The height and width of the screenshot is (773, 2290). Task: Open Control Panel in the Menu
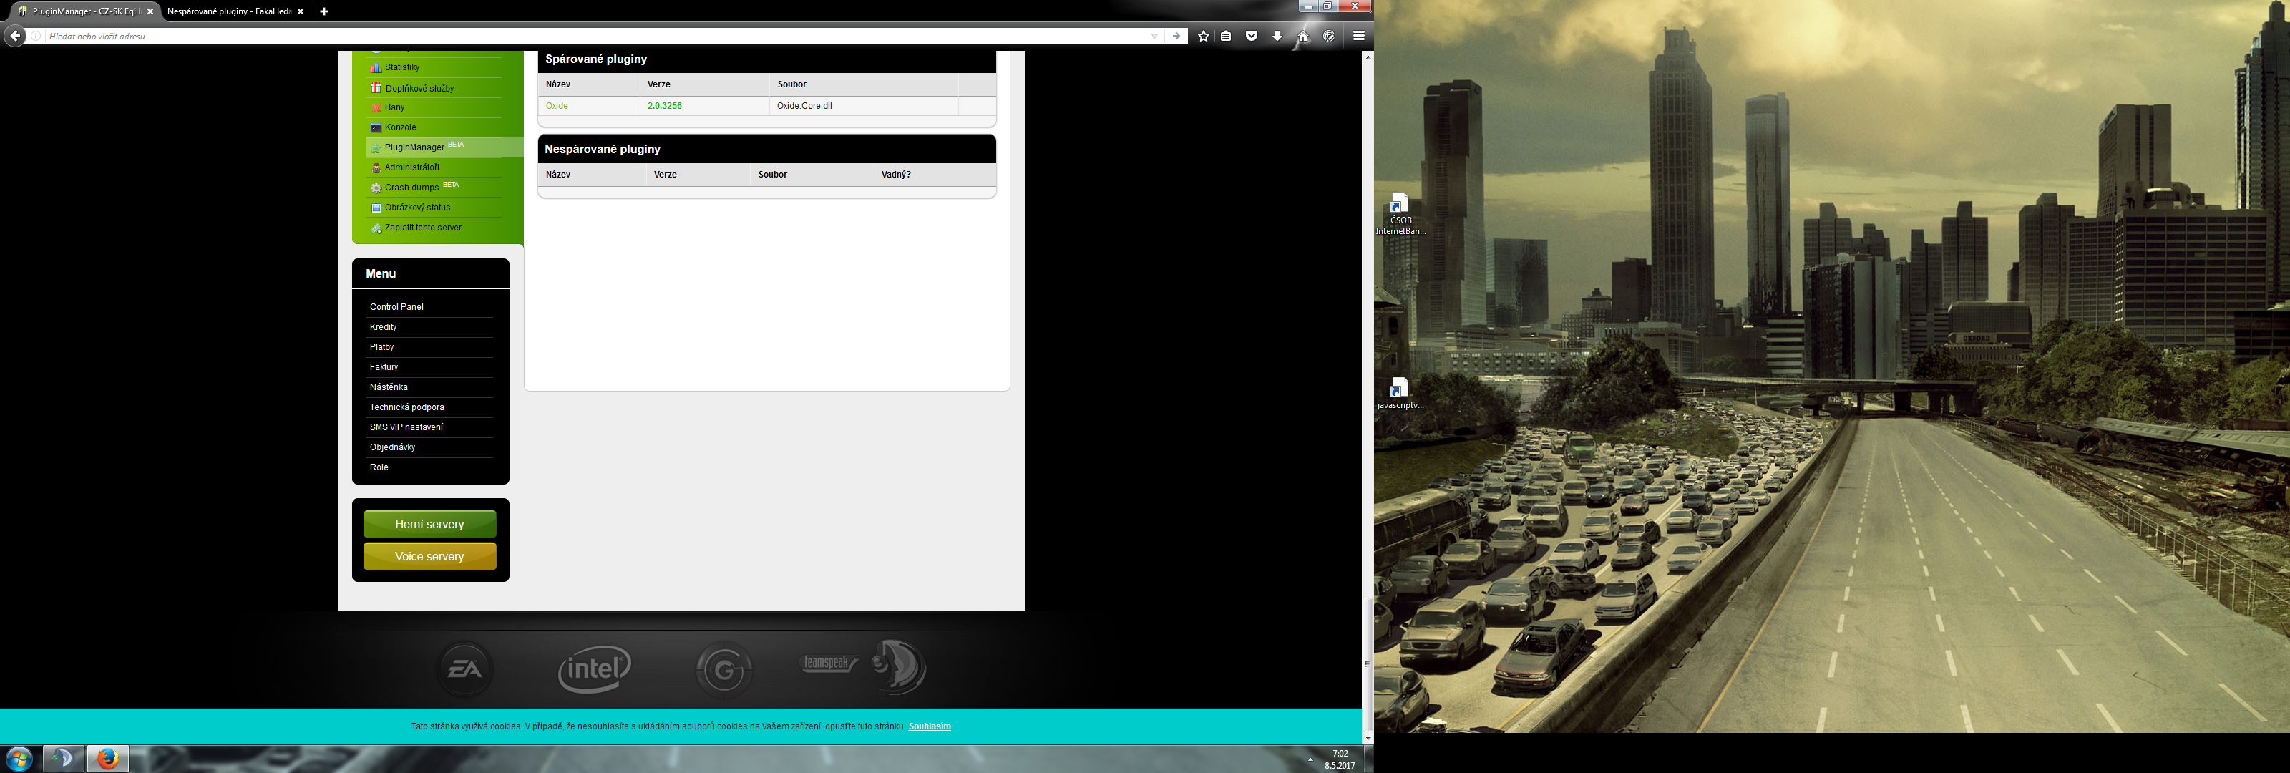coord(396,307)
